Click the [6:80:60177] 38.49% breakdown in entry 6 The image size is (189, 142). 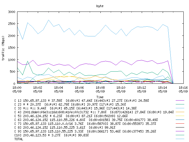click(141, 120)
